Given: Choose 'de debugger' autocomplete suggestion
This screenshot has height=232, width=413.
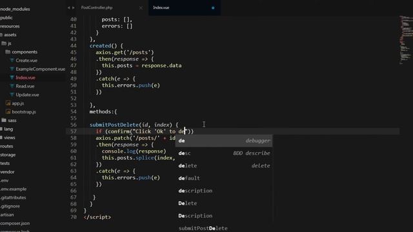Looking at the screenshot, I should coord(224,140).
